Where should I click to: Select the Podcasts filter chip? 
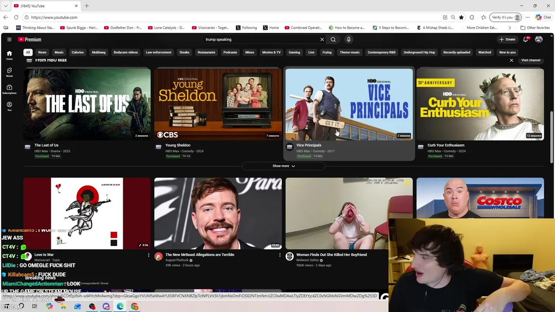pyautogui.click(x=230, y=52)
